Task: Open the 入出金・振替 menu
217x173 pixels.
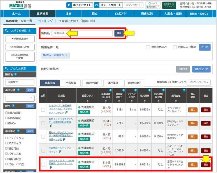Action: tap(173, 14)
